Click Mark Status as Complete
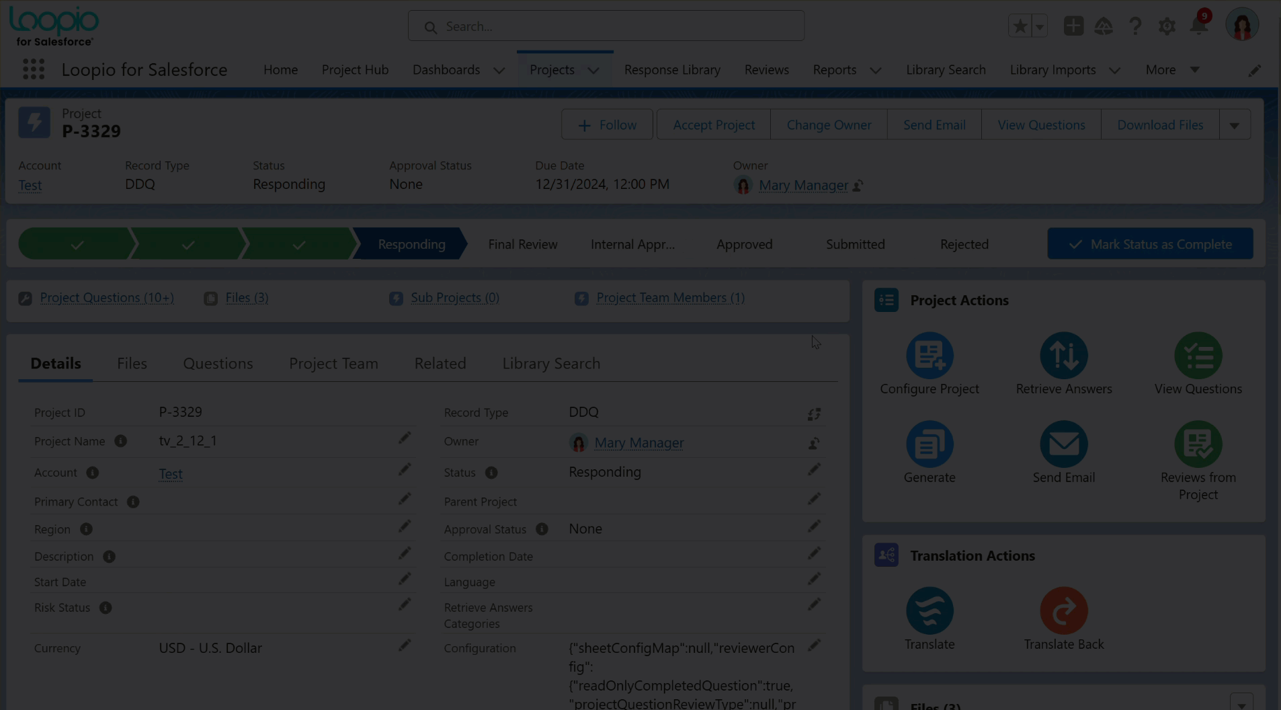Viewport: 1281px width, 710px height. click(x=1150, y=244)
